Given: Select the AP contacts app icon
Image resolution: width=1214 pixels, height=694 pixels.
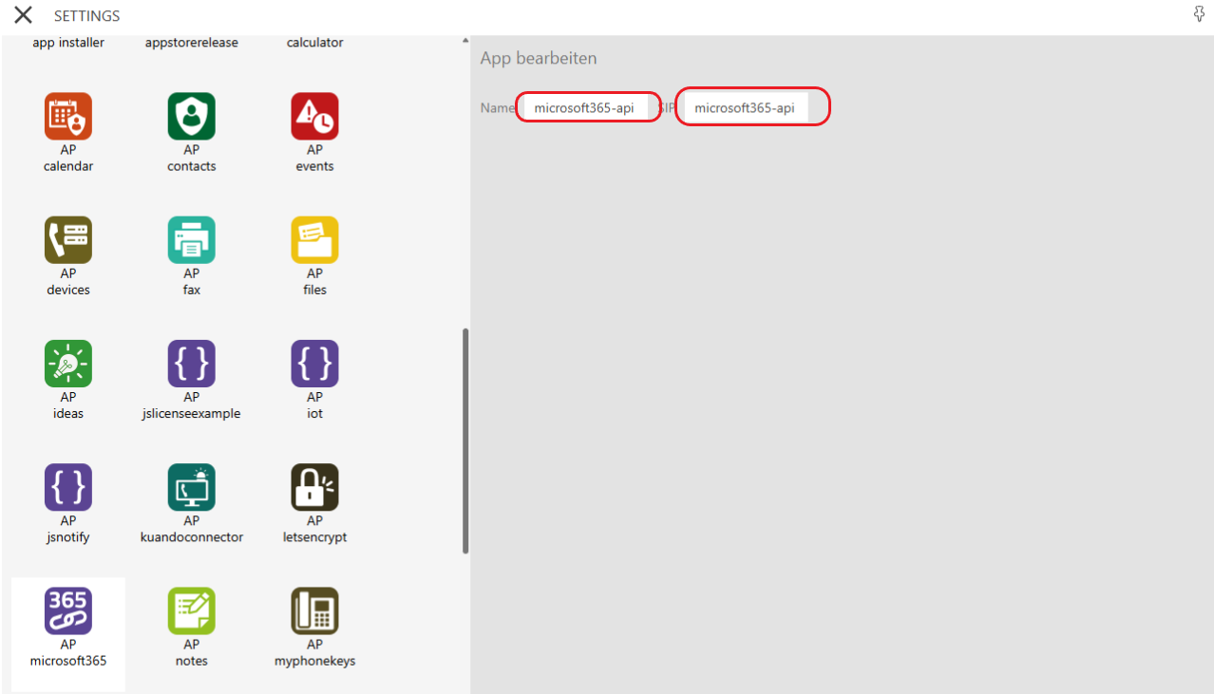Looking at the screenshot, I should click(x=192, y=117).
